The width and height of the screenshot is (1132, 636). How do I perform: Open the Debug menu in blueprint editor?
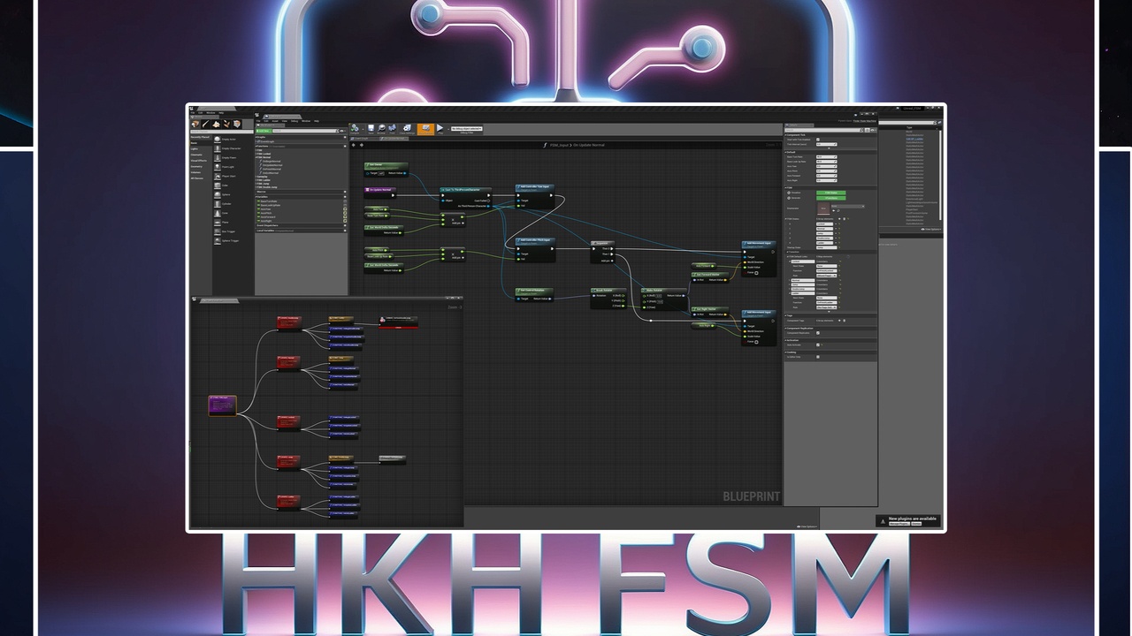(x=294, y=121)
